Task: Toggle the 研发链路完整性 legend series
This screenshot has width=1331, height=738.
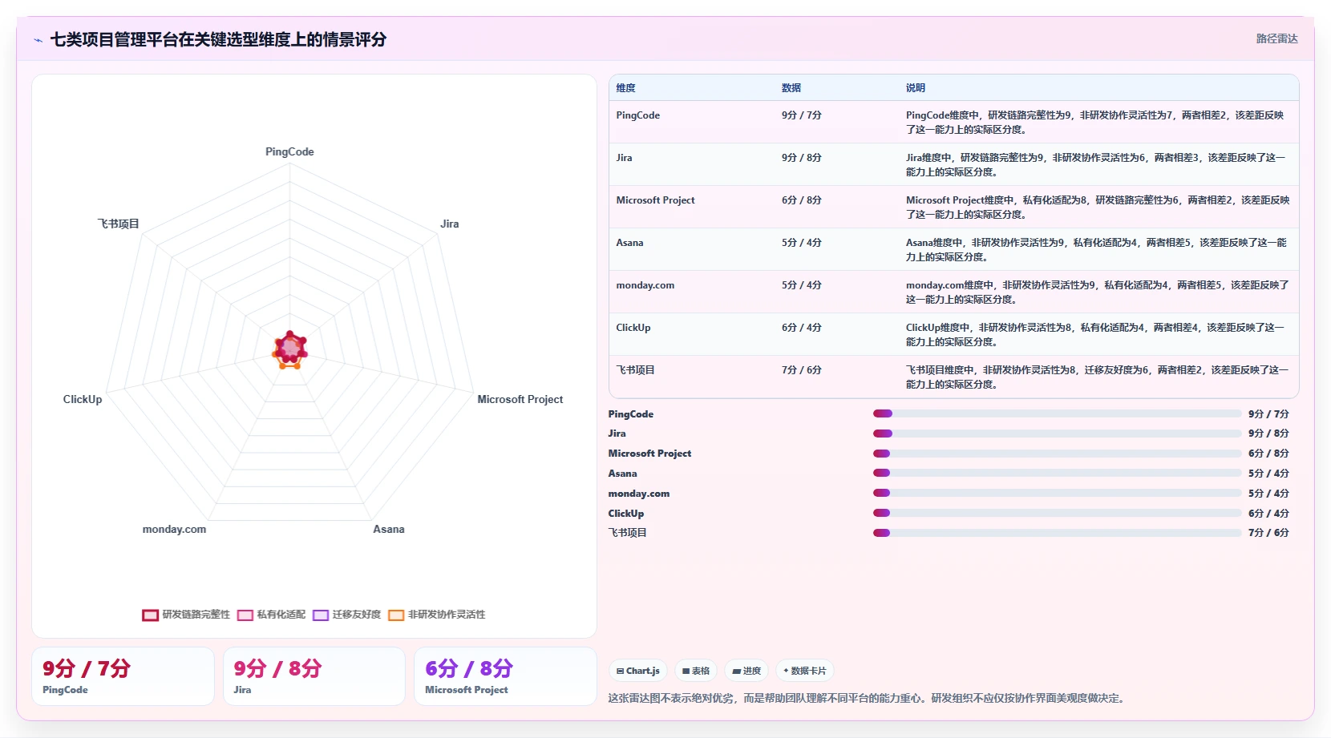Action: [186, 615]
